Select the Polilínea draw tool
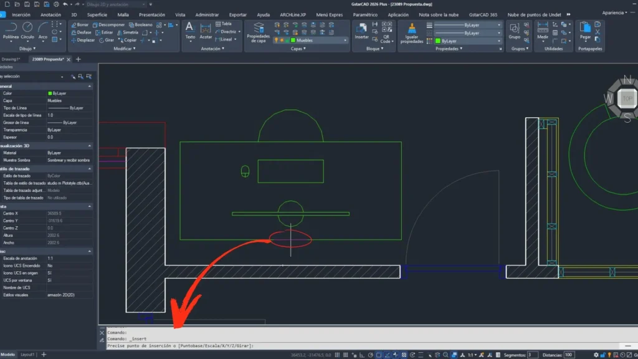Image resolution: width=638 pixels, height=359 pixels. pos(11,31)
